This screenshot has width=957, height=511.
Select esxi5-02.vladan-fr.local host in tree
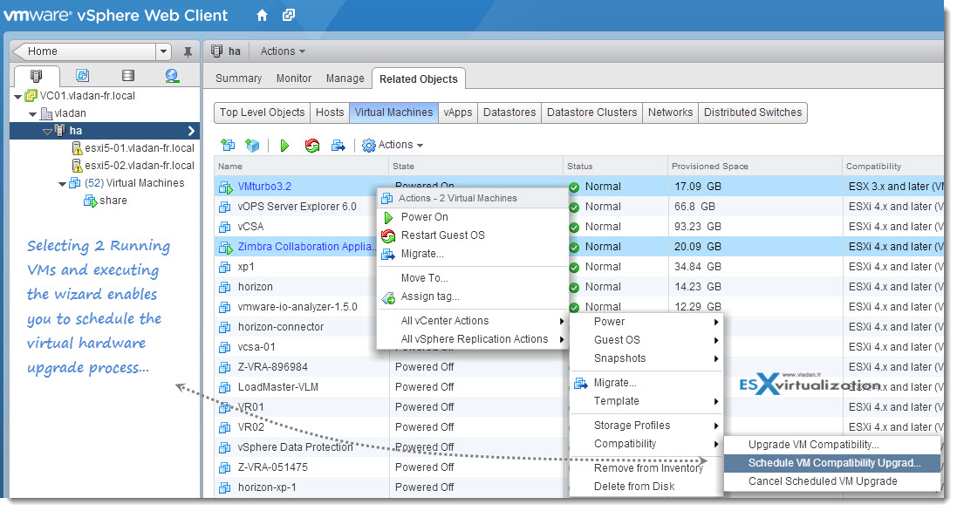(x=140, y=166)
